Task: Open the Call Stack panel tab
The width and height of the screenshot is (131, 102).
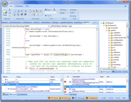Action: point(73,94)
